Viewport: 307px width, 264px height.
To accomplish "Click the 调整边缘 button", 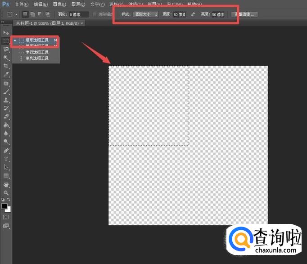I will (x=244, y=14).
